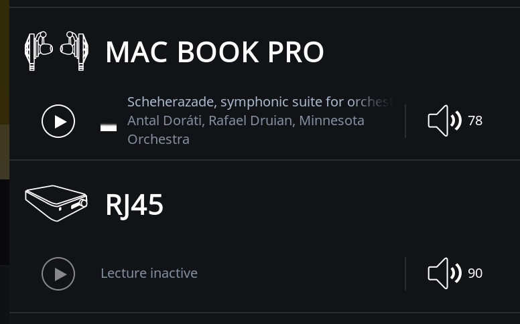Click the streamer box icon beside RJ45
The height and width of the screenshot is (324, 520).
(57, 203)
